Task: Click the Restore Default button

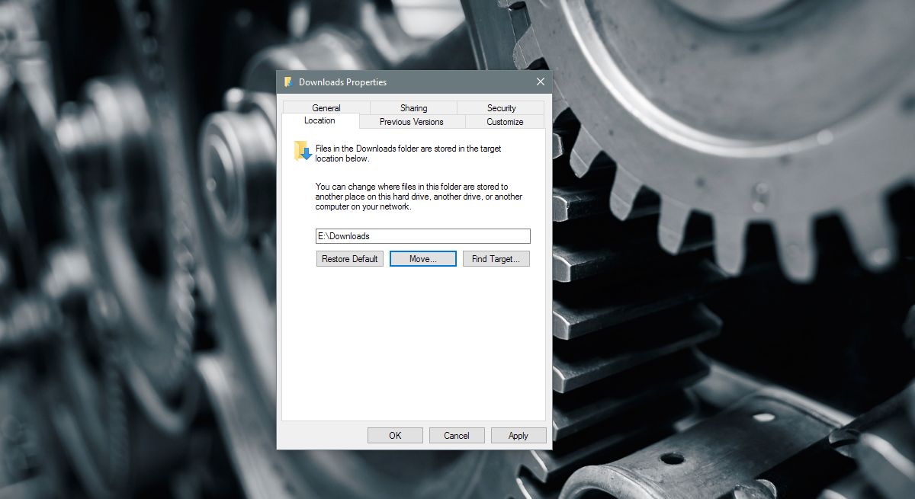Action: pos(350,259)
